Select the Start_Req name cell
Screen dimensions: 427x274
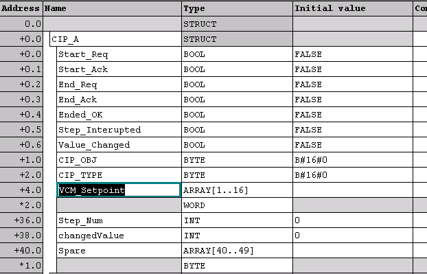(119, 54)
